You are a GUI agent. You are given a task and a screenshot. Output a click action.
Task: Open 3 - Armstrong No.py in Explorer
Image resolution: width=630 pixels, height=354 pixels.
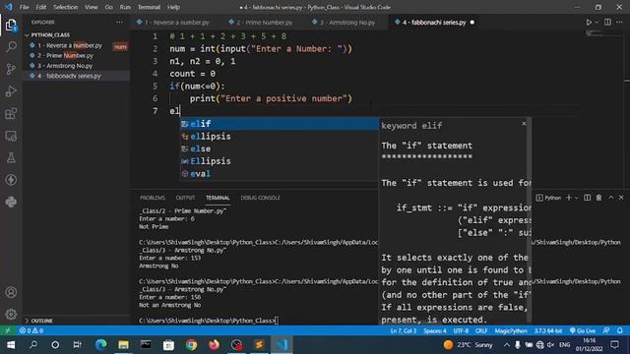click(65, 66)
